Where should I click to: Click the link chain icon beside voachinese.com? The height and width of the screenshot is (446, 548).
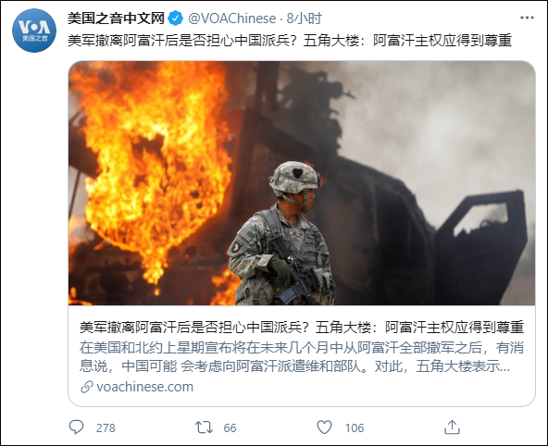pyautogui.click(x=86, y=387)
